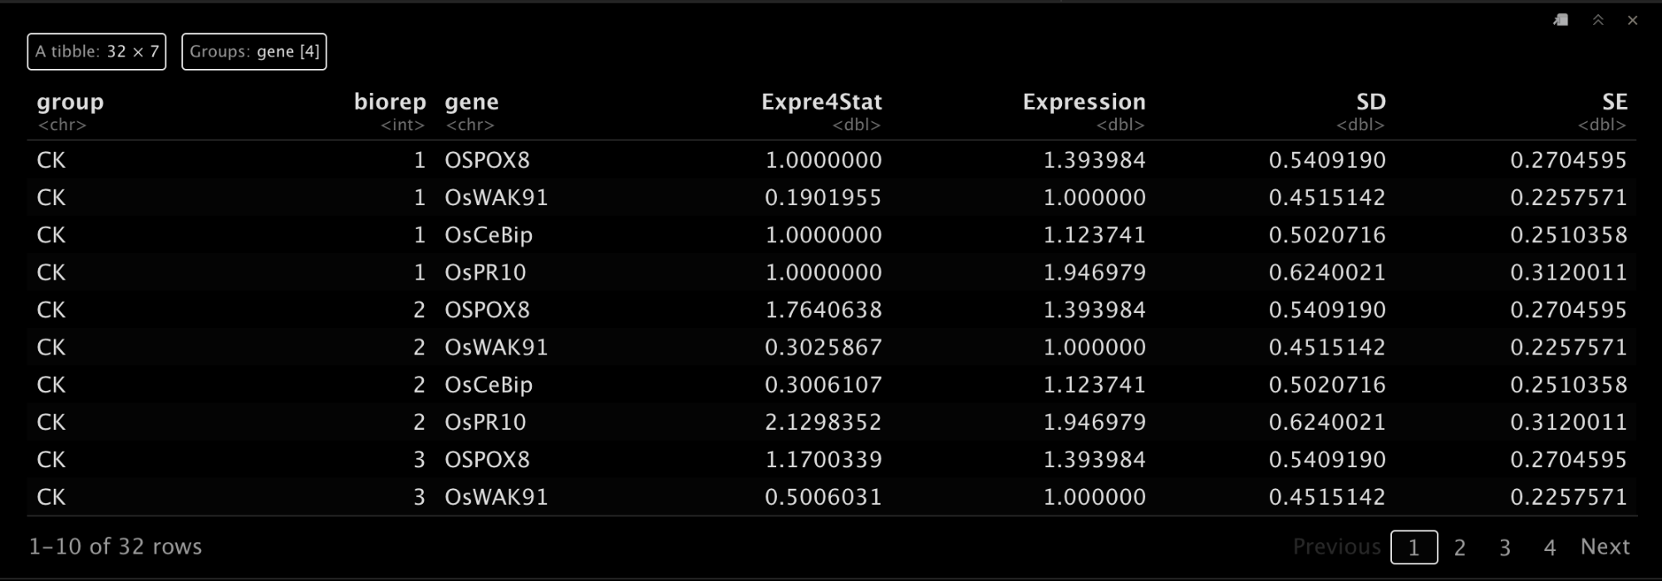Collapse the output chunk with double chevron
This screenshot has height=581, width=1662.
click(1598, 20)
